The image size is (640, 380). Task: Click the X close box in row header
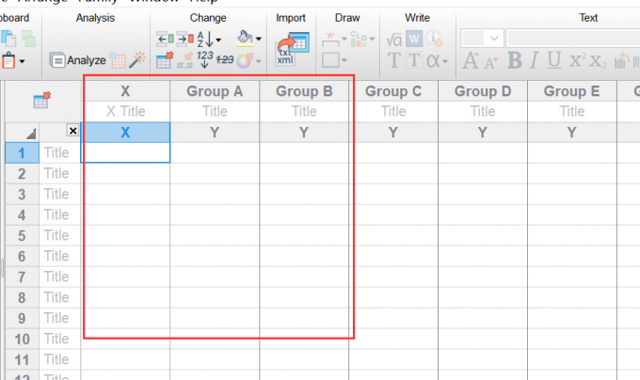coord(72,131)
